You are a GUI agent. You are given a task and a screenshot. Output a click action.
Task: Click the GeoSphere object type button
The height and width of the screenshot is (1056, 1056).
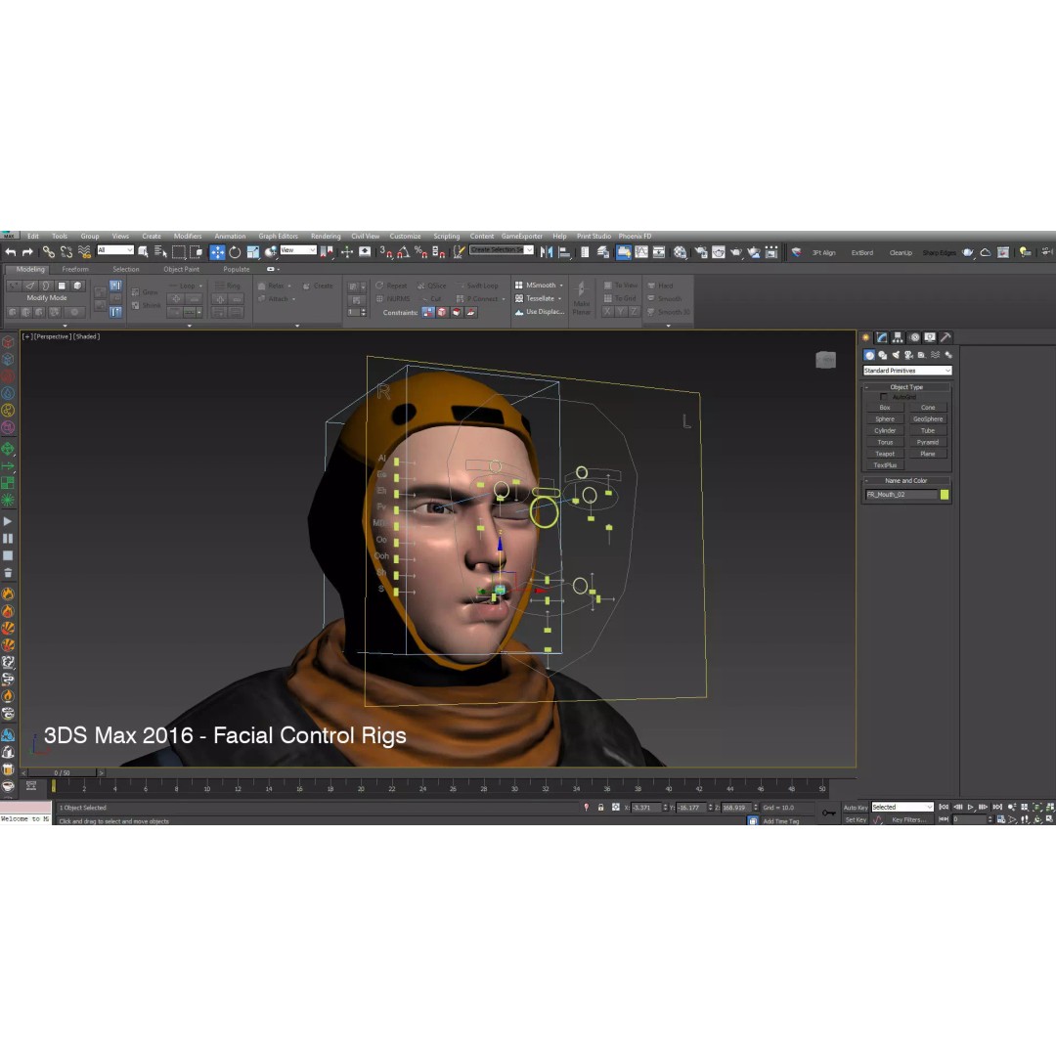928,418
